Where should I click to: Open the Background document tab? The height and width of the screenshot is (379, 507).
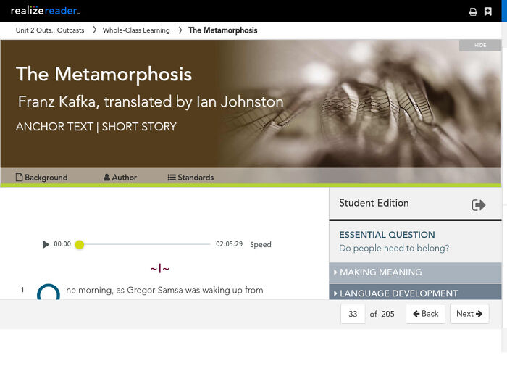click(41, 178)
